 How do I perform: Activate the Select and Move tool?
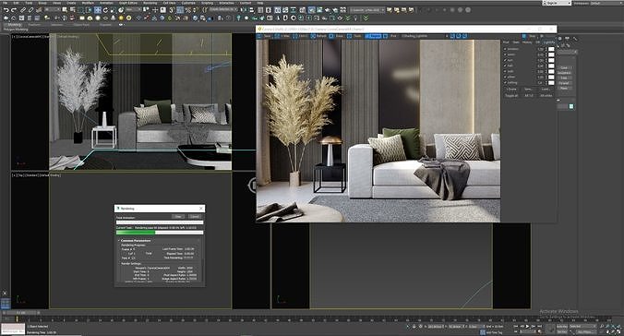coord(98,10)
